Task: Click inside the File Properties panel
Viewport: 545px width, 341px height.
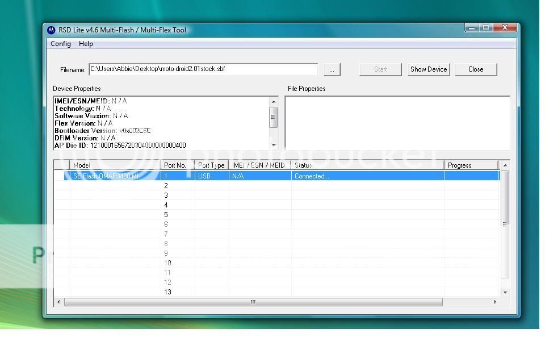Action: tap(397, 123)
